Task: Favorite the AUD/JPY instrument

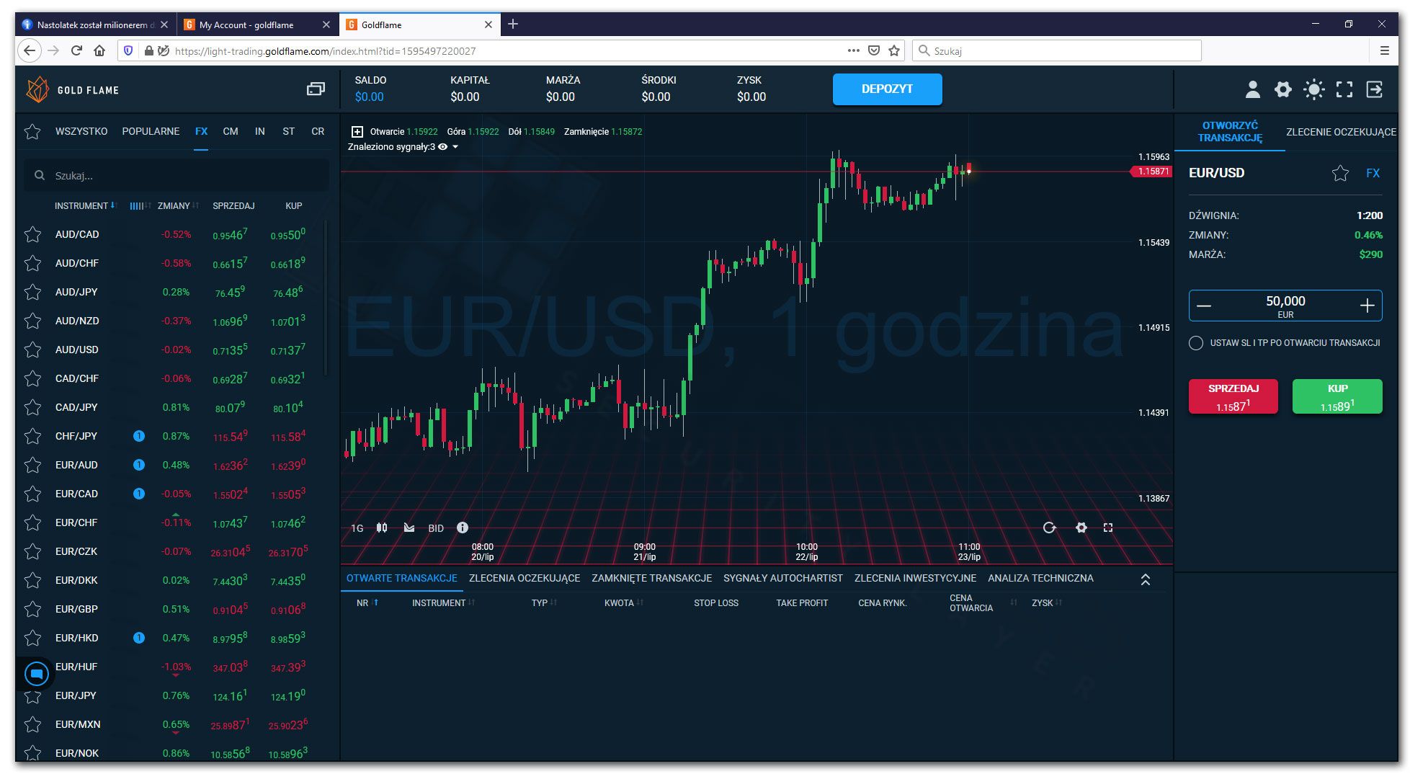Action: coord(32,292)
